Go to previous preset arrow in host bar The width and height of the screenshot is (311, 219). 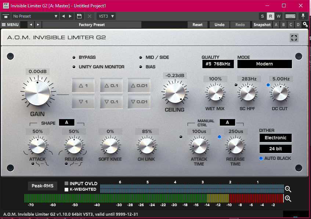(63, 16)
